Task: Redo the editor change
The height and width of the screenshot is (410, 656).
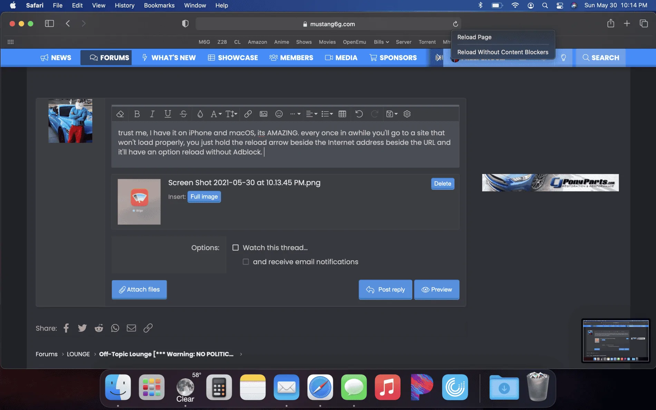Action: tap(375, 114)
